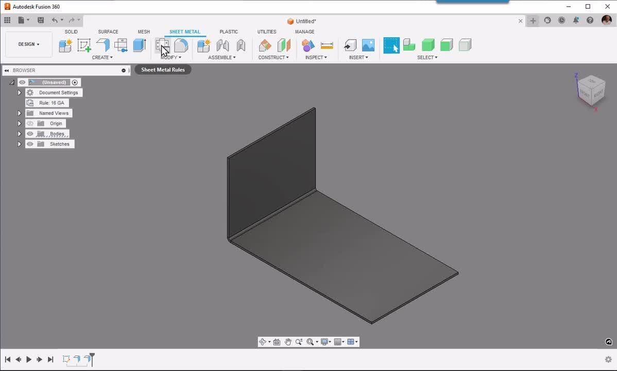Switch to the UTILITIES tab
The width and height of the screenshot is (617, 371).
pos(267,31)
